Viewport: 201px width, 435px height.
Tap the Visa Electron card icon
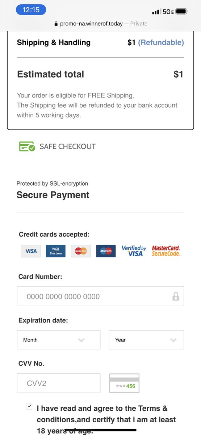[56, 251]
